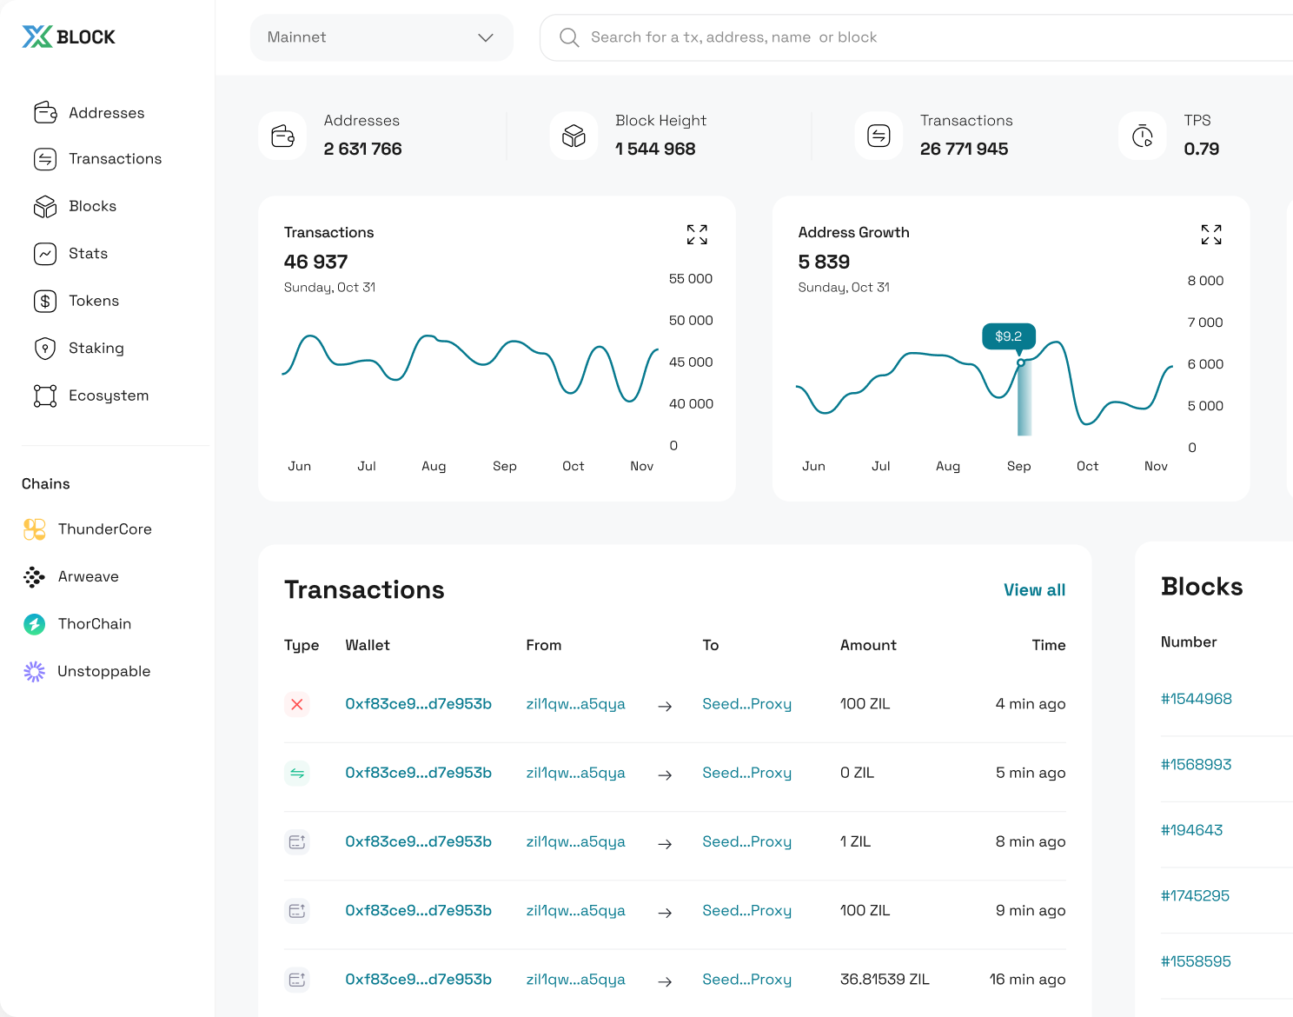Open Stats chart icon in sidebar

(45, 254)
